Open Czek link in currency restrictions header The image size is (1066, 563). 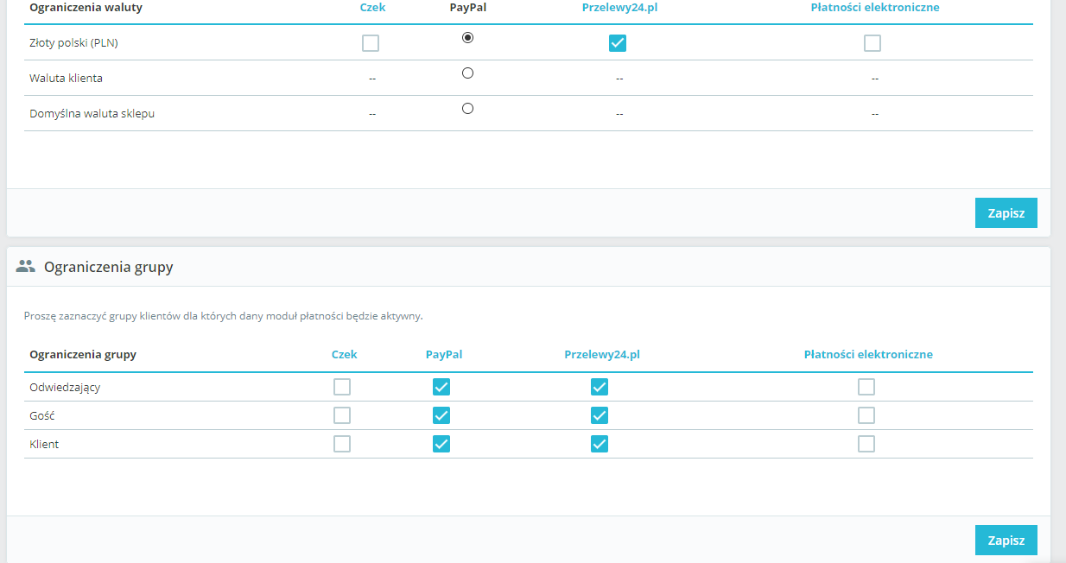(373, 7)
